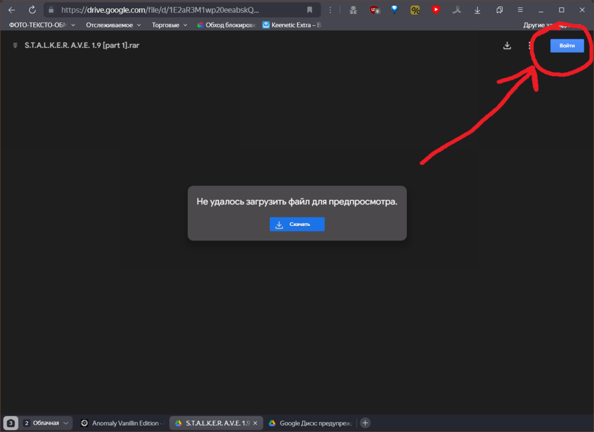The height and width of the screenshot is (432, 594).
Task: Open the uBlock Origin extension icon
Action: pyautogui.click(x=374, y=10)
